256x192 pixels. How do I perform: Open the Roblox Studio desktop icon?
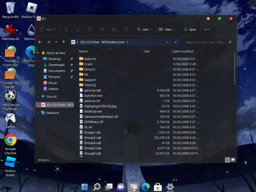click(x=10, y=166)
